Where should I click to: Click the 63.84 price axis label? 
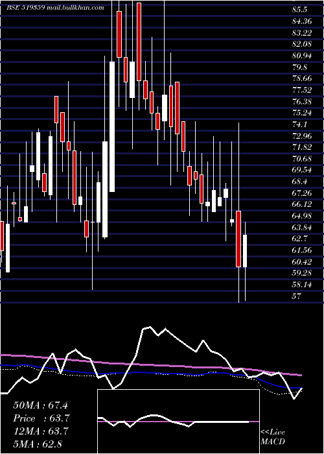click(x=302, y=227)
